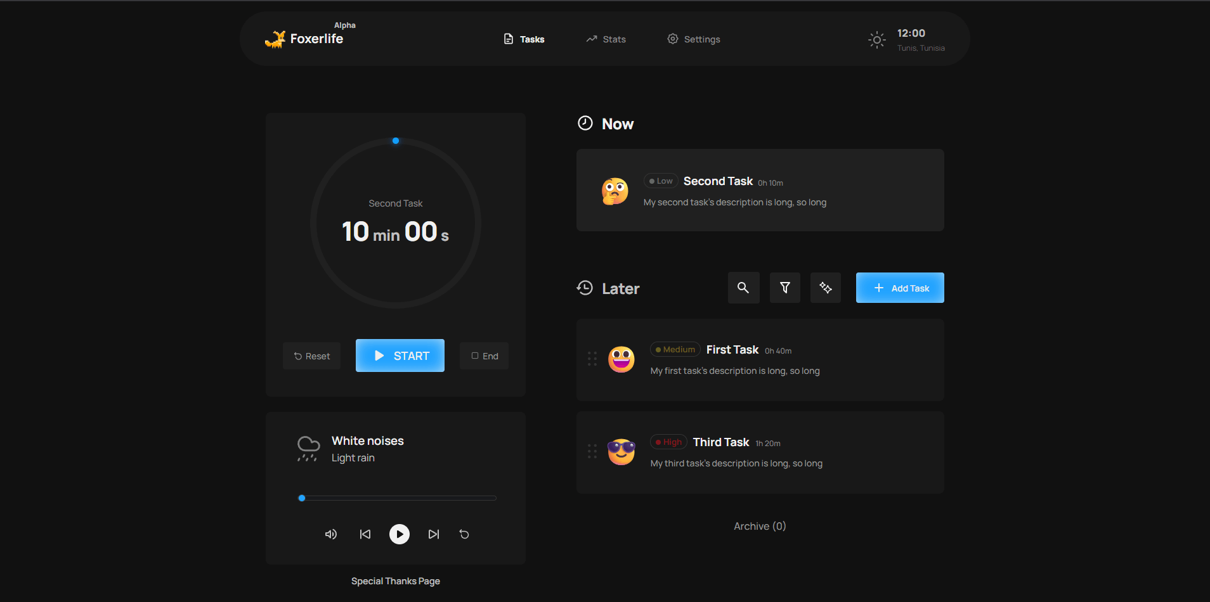
Task: Click the sparkle magic icon button
Action: (825, 288)
